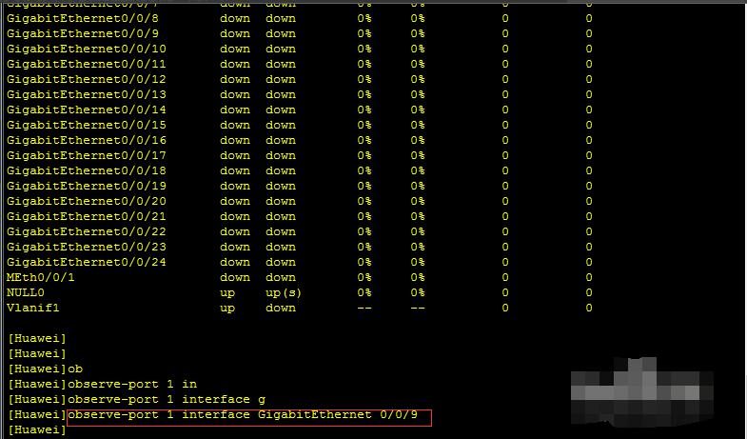Click the up(s) protocol status of NULL0

coord(284,292)
